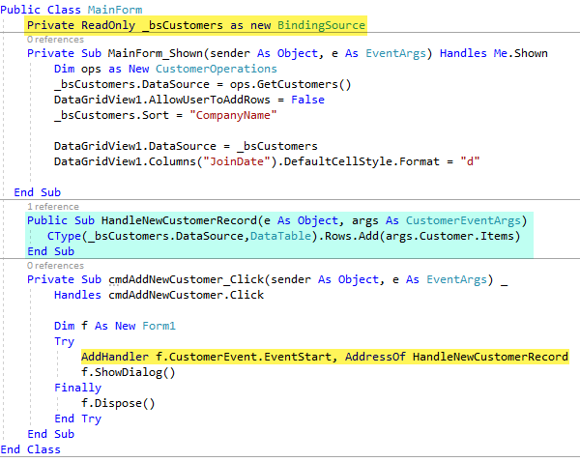Click Handles cmdAddNewCustomer.Click clause
Screen dimensions: 580x462
(159, 295)
